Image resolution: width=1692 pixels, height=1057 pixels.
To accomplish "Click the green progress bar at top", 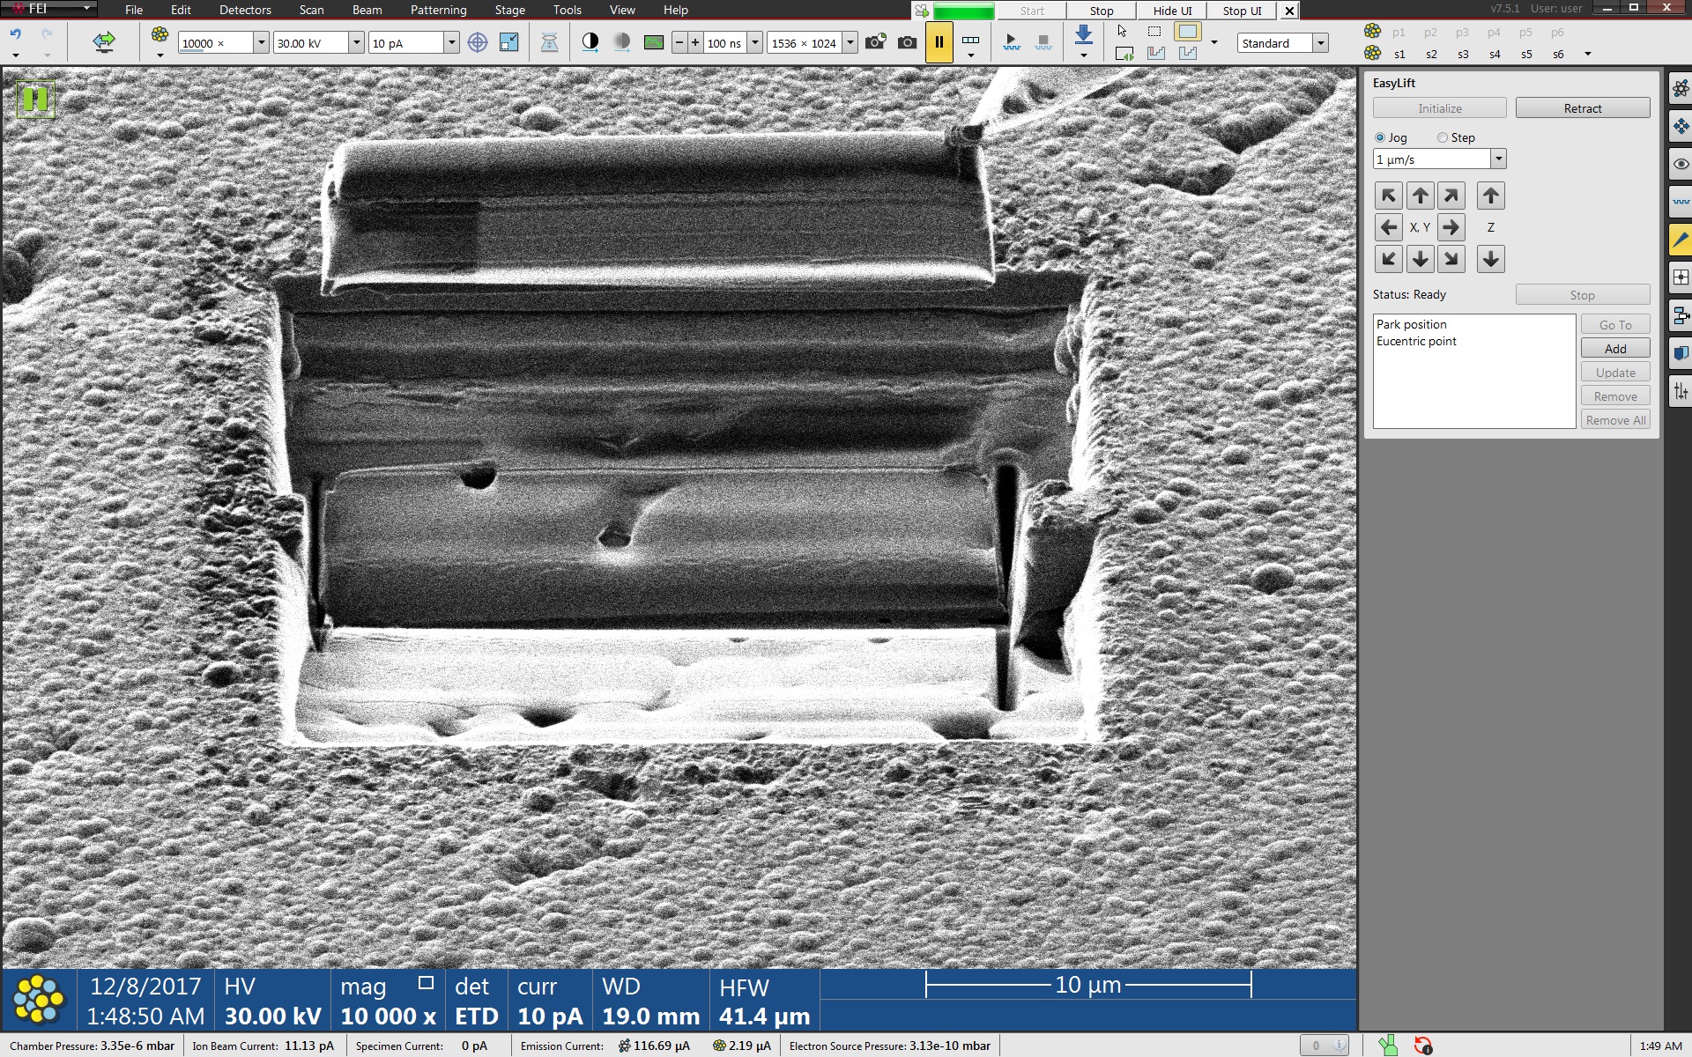I will pyautogui.click(x=963, y=11).
